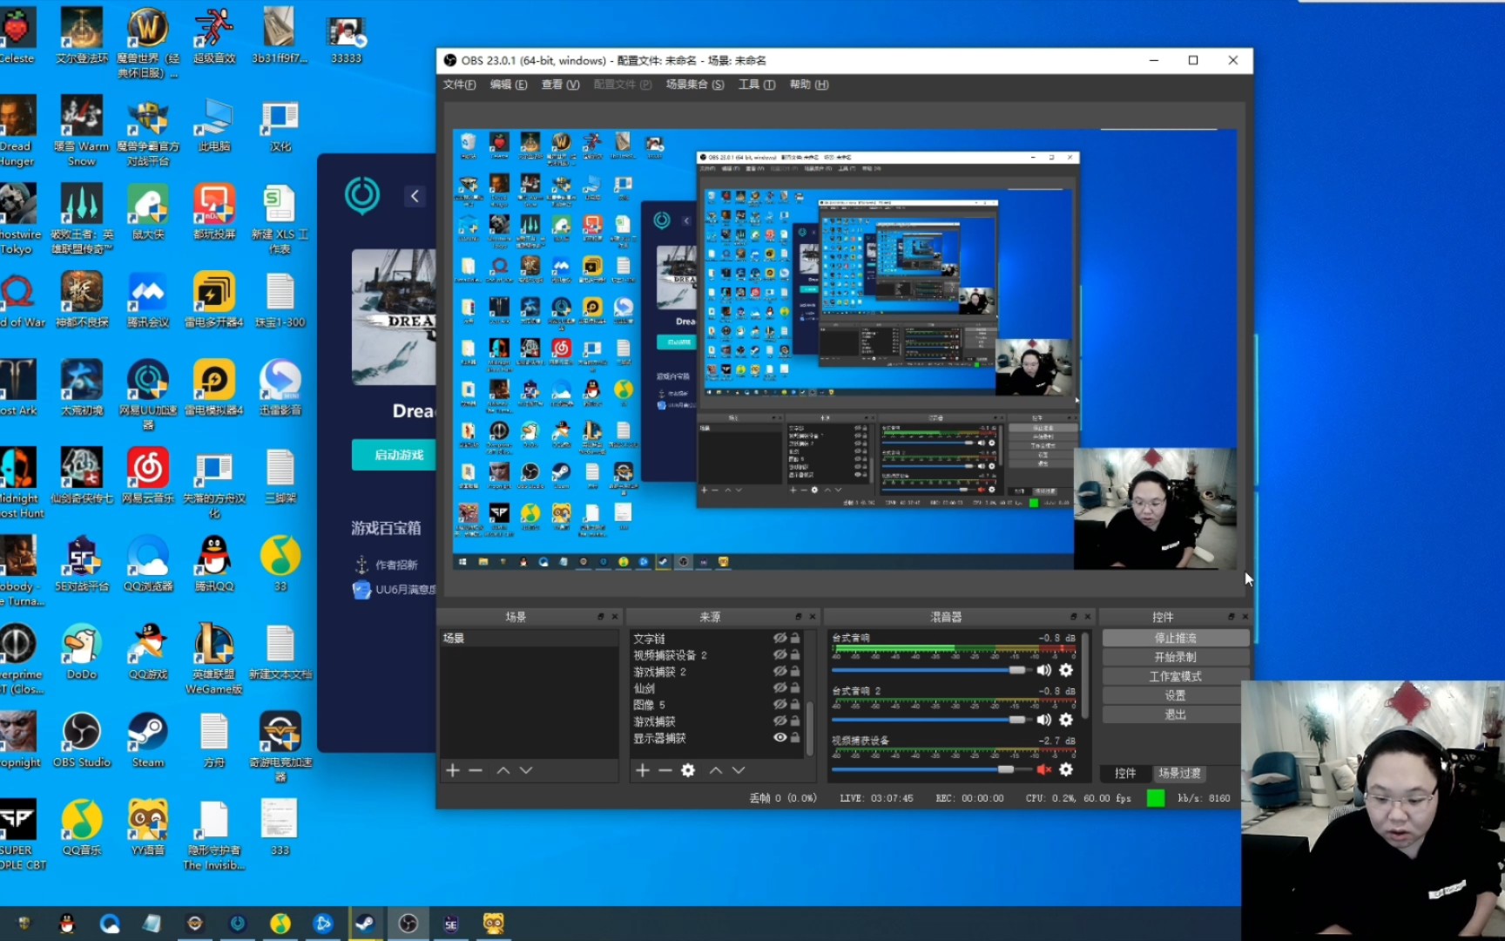Remove selected scene with minus icon

476,770
